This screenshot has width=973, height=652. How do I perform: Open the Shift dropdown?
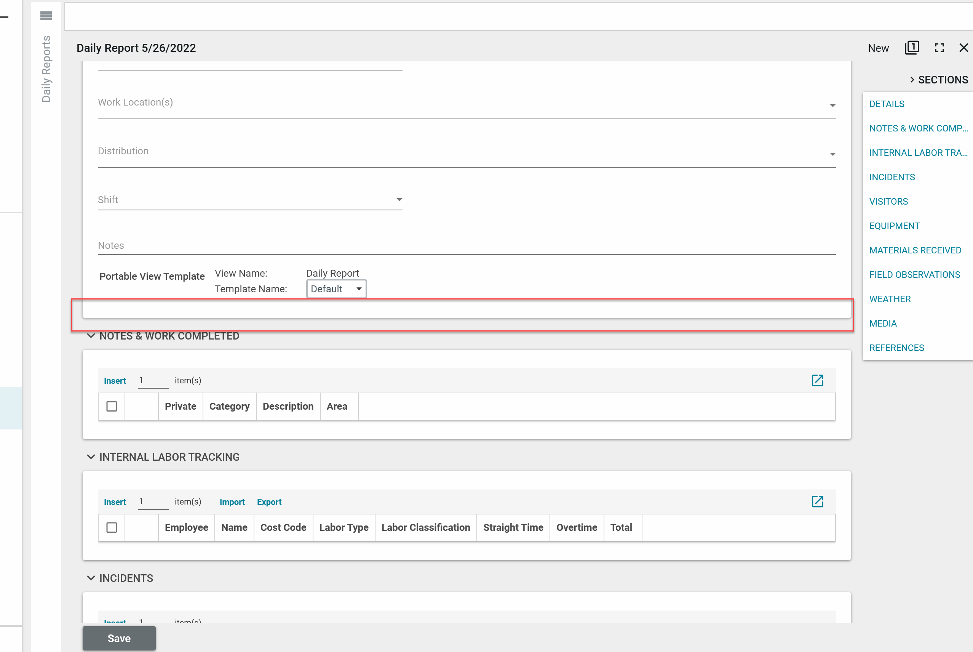click(399, 200)
